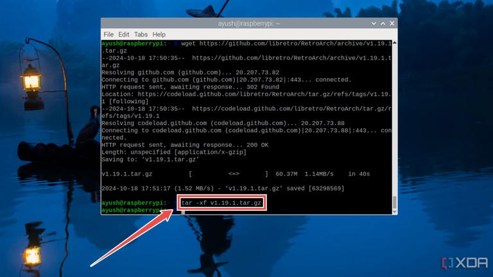
Task: Close the terminal window
Action: 392,23
